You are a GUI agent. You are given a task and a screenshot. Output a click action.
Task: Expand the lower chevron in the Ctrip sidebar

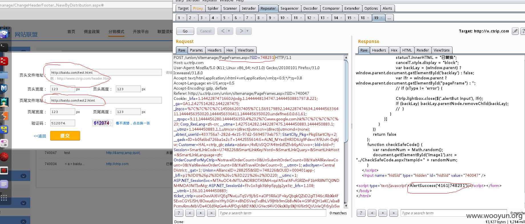click(23, 203)
